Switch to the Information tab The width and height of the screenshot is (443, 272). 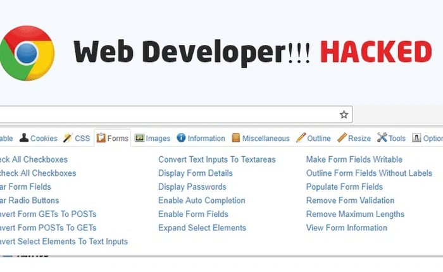tap(206, 139)
